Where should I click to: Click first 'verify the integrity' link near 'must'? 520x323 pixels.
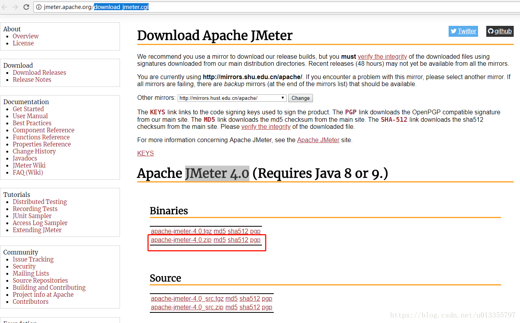(x=382, y=56)
